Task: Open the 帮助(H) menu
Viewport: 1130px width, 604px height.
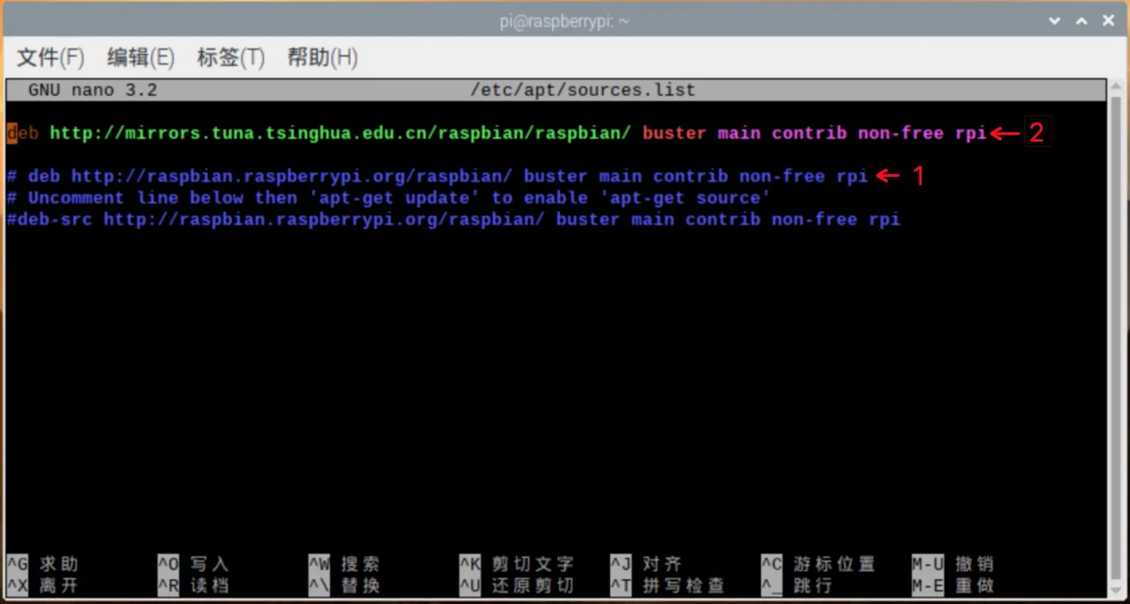Action: (322, 57)
